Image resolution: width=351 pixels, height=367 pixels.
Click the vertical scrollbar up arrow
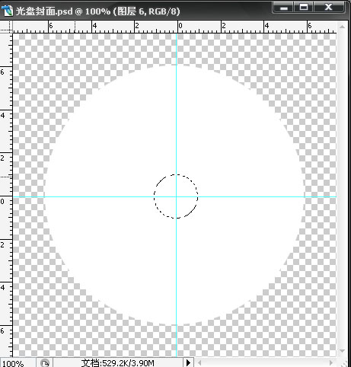pyautogui.click(x=342, y=27)
